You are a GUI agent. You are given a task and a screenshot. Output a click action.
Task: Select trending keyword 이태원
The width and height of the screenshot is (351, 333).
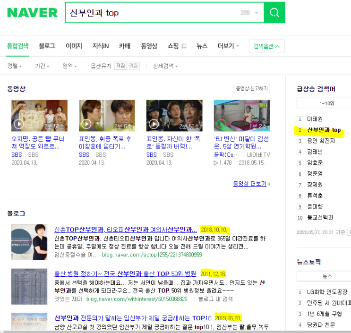315,119
